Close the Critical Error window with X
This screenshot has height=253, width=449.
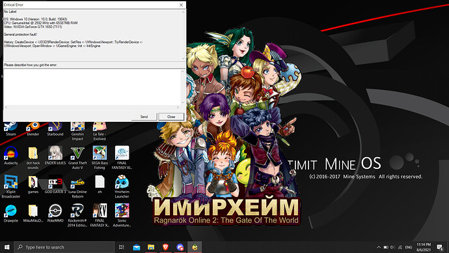(181, 5)
